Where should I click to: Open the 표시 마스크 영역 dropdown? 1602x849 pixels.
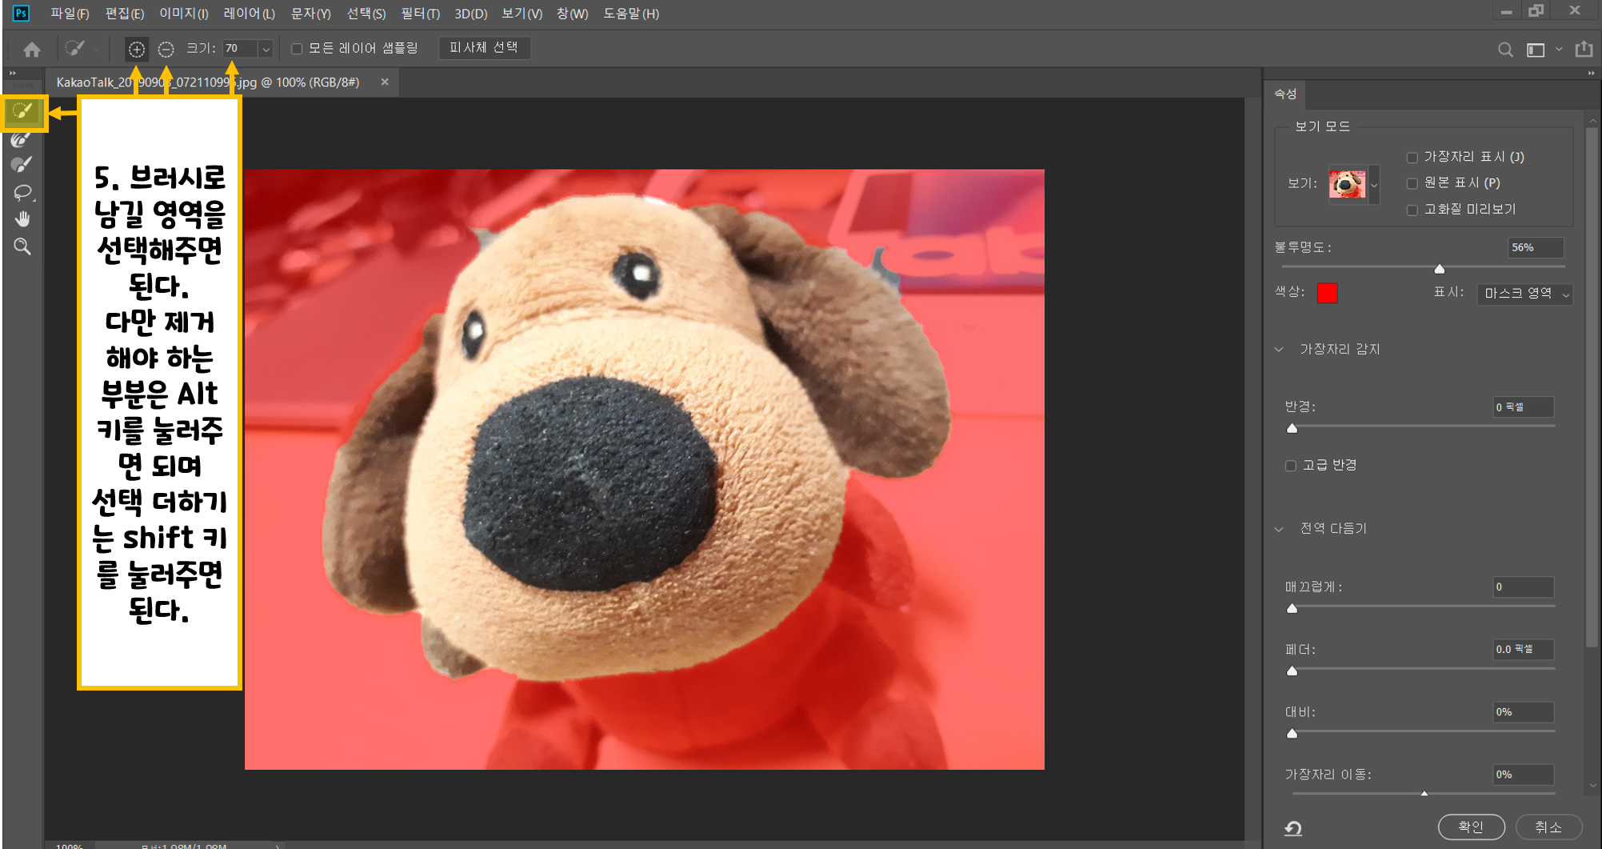1524,294
